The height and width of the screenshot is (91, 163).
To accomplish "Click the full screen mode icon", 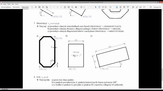I will point(124,7).
